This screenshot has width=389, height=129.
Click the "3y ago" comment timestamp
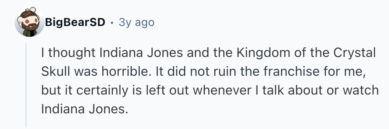(x=137, y=22)
